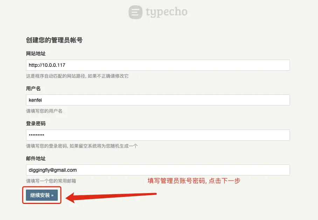Focus the 邮件地址 field with diggingfly@gmail.com
The width and height of the screenshot is (318, 220).
point(158,170)
